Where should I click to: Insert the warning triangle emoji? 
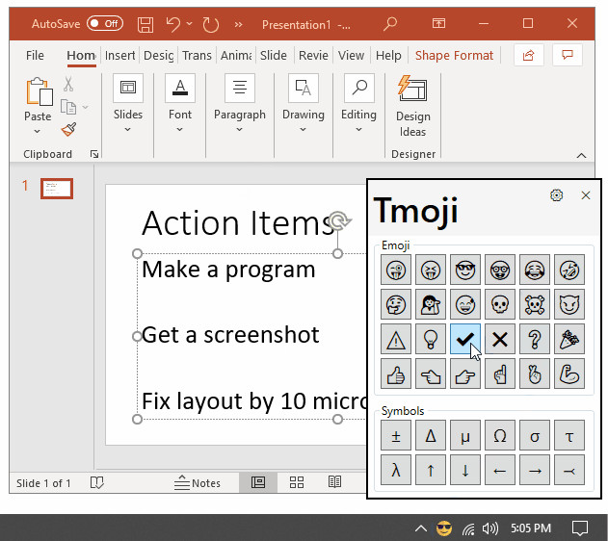(x=396, y=339)
